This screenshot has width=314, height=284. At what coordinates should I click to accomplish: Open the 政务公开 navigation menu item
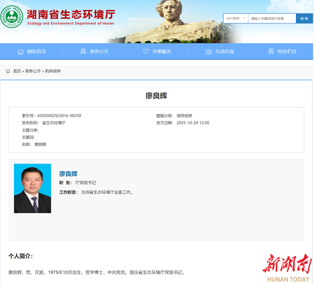pos(99,52)
